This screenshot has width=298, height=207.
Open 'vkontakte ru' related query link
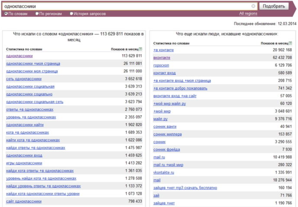pos(164,172)
